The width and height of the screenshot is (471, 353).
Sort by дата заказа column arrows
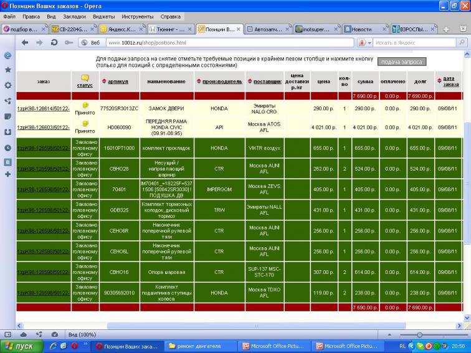pos(439,80)
